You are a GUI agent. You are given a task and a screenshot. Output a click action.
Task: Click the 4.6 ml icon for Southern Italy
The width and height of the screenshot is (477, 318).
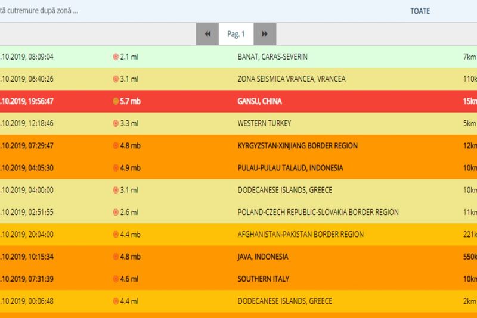[116, 279]
